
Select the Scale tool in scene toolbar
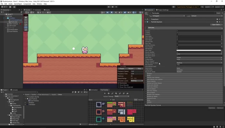26,25
